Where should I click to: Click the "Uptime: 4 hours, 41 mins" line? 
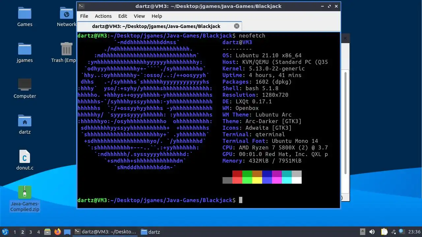point(262,75)
